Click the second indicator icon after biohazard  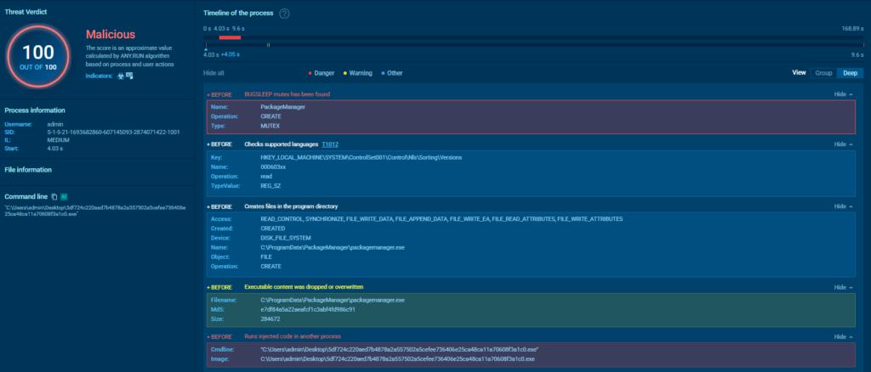coord(129,76)
